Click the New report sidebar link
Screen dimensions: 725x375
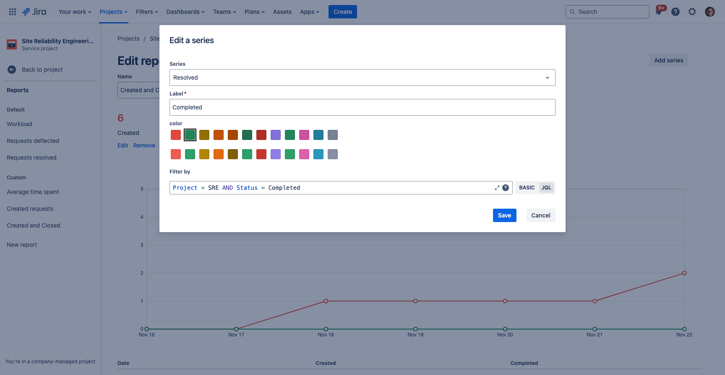[x=22, y=245]
